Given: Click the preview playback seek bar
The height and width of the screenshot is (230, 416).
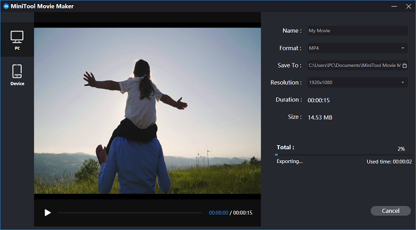Looking at the screenshot, I should coord(129,213).
